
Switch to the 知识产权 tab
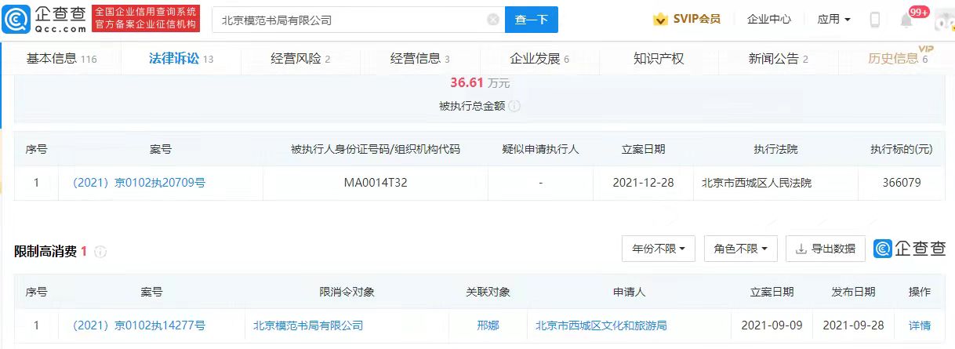pyautogui.click(x=659, y=59)
